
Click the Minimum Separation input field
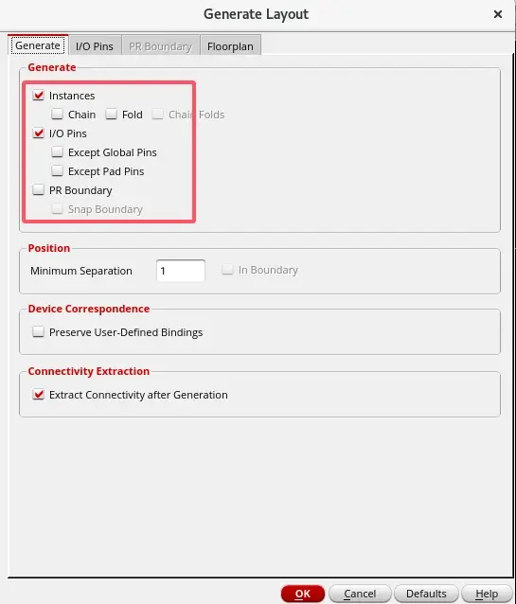[180, 271]
